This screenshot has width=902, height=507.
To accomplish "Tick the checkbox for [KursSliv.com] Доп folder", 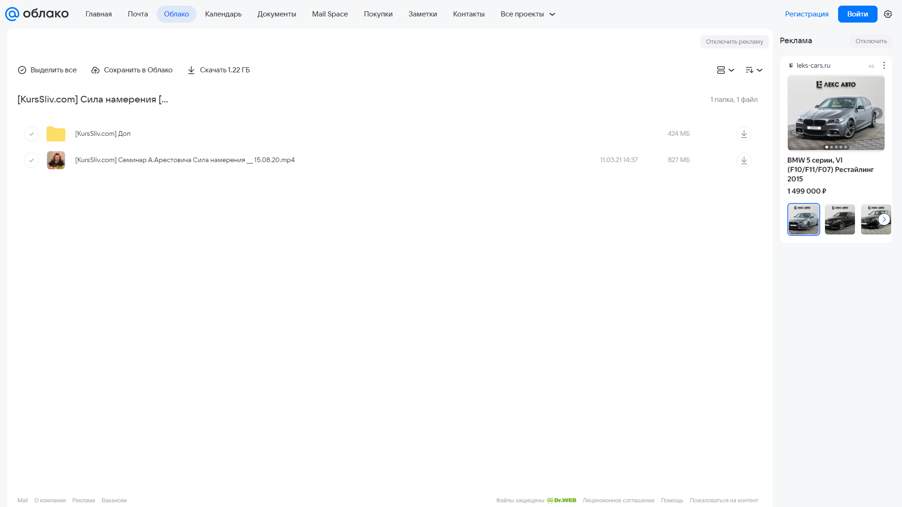I will (x=31, y=134).
